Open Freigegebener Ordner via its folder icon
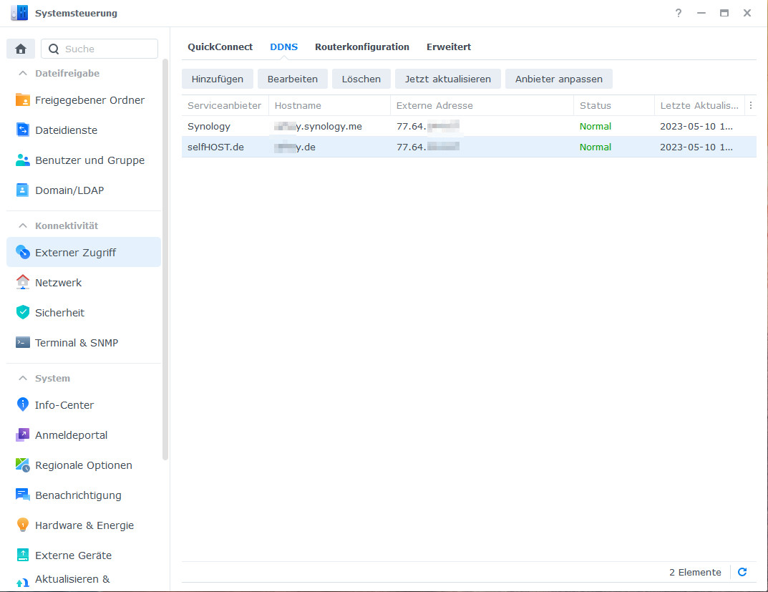 pos(23,100)
